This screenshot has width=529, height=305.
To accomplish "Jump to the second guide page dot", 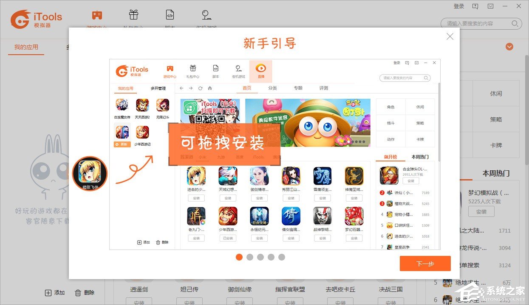I will coord(250,257).
